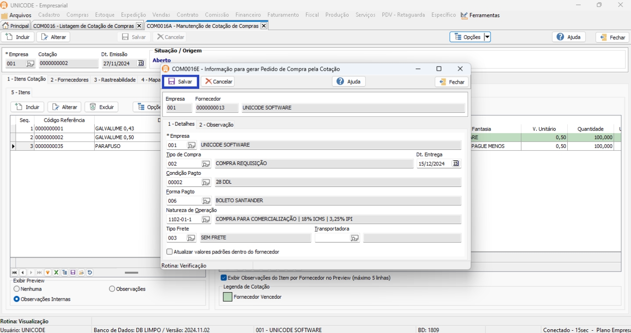Click the Forma Pagto lookup icon
631x333 pixels.
click(206, 201)
